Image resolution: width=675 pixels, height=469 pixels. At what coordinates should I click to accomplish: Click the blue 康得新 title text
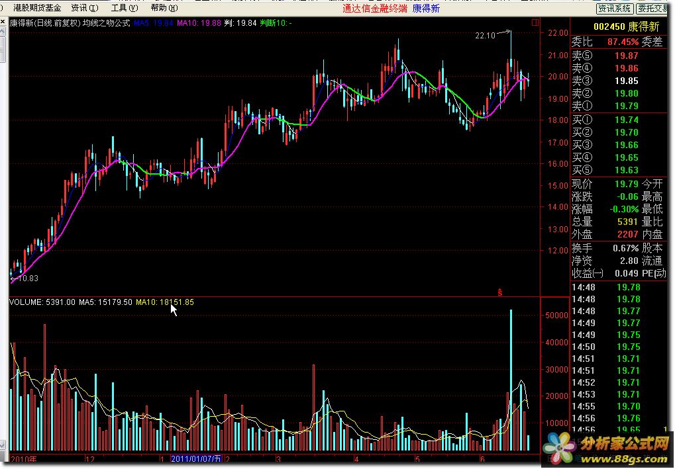pyautogui.click(x=426, y=8)
